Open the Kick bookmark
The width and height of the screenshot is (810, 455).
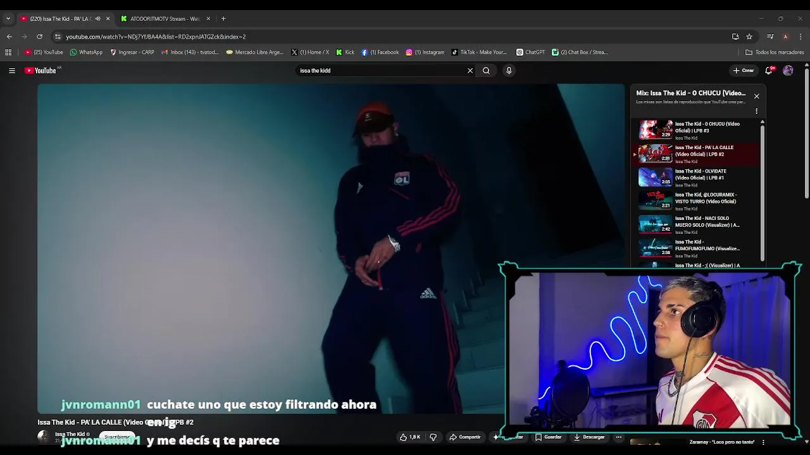346,52
